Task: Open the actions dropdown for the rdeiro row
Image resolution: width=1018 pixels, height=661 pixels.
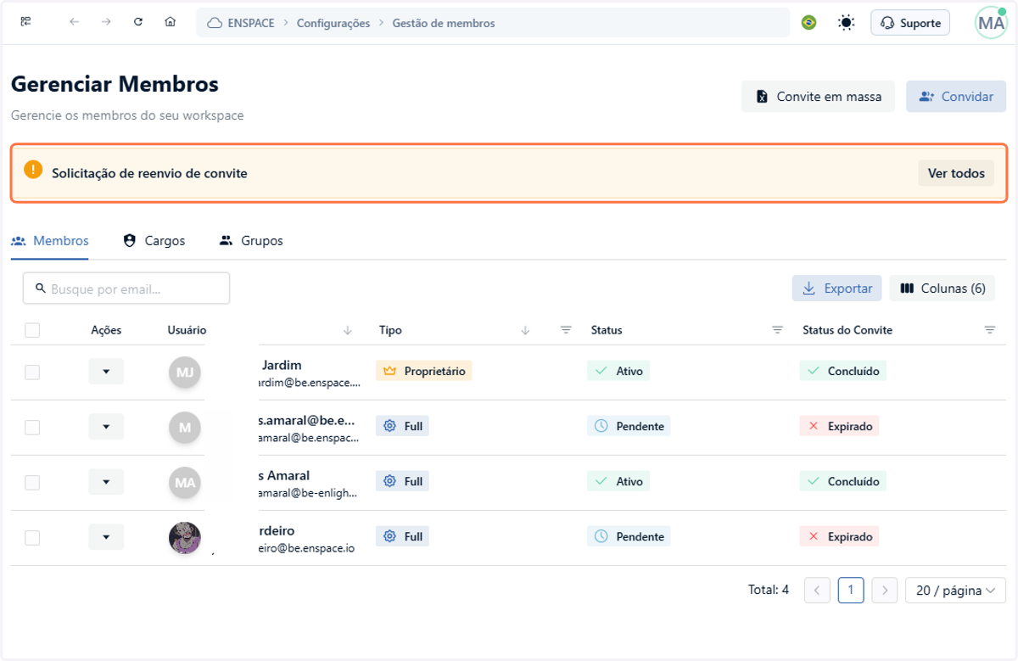Action: tap(106, 537)
